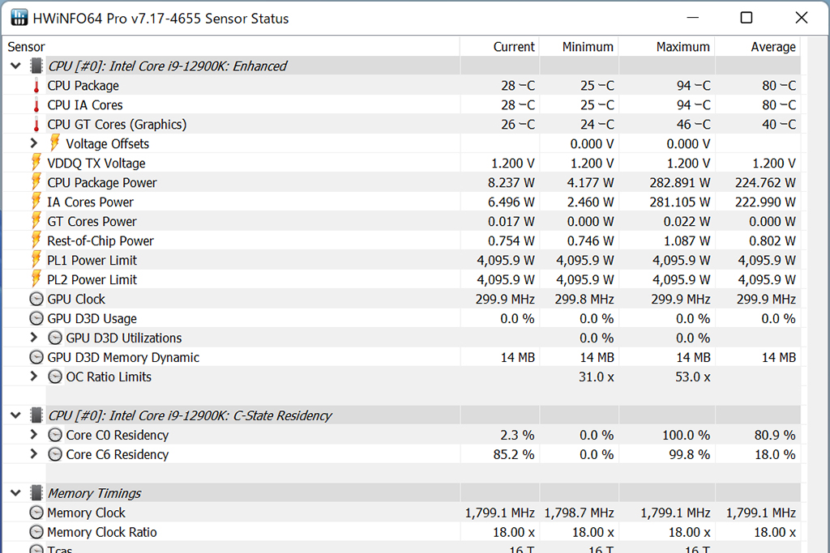Screen dimensions: 830x553
Task: Expand the Voltage Offsets subtree
Action: click(33, 144)
